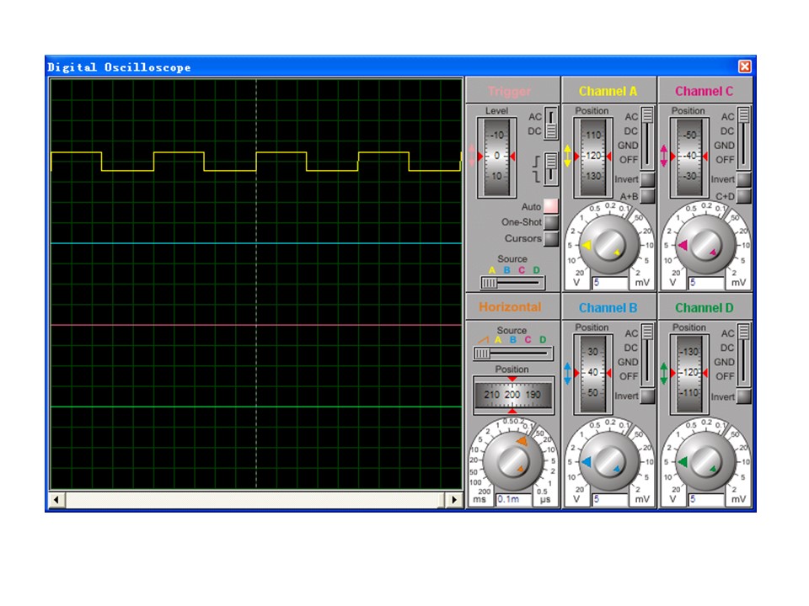Enable One-Shot trigger mode
The image size is (809, 606).
550,222
